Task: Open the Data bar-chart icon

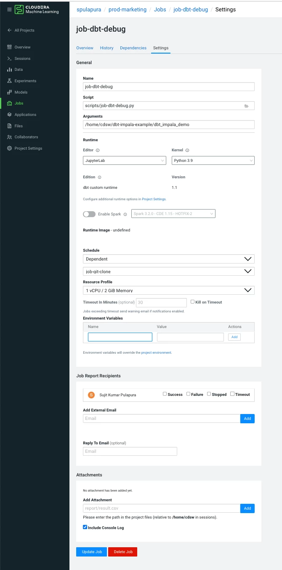Action: (x=10, y=70)
